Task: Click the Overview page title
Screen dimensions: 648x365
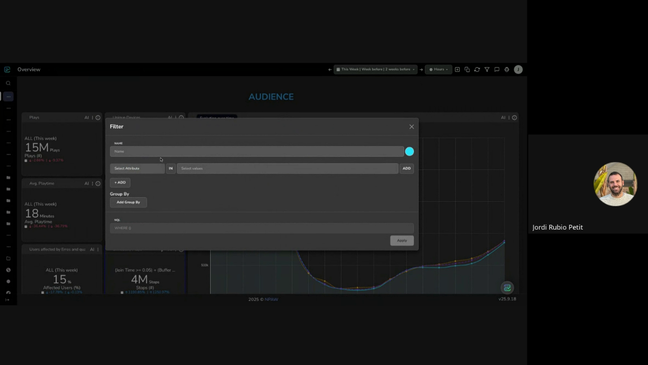Action: pos(29,69)
